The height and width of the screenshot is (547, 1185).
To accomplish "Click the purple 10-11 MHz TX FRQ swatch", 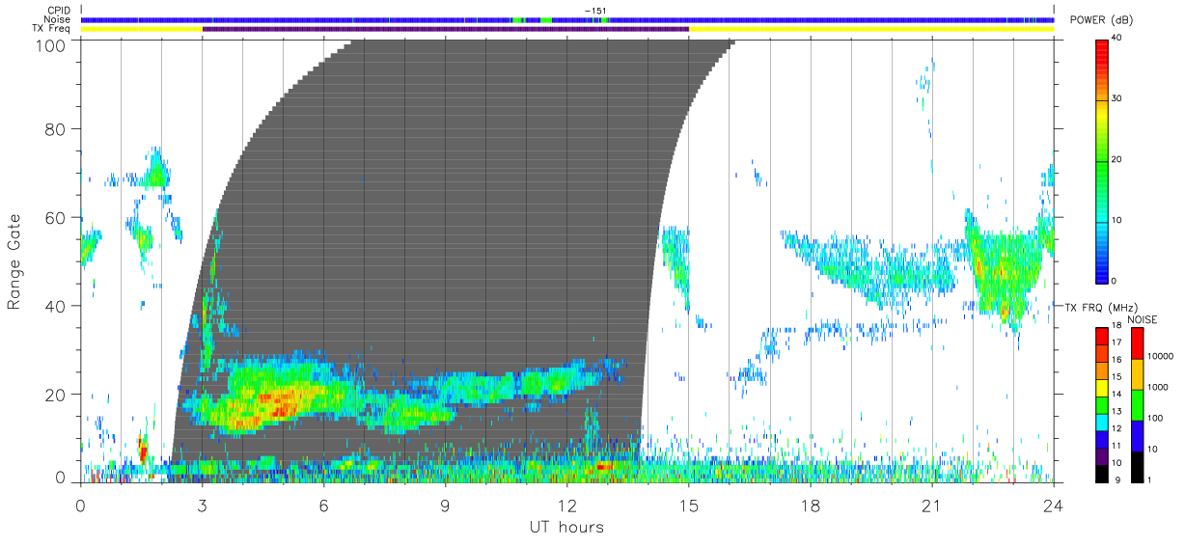I will click(1100, 455).
